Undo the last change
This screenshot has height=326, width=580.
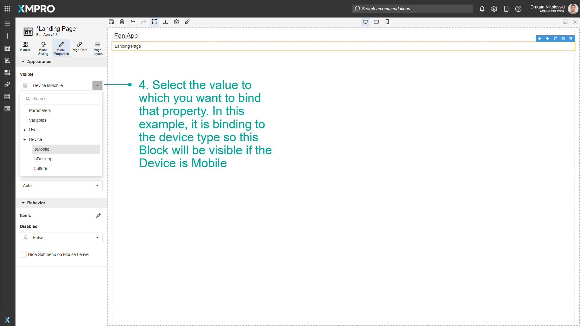[x=133, y=22]
